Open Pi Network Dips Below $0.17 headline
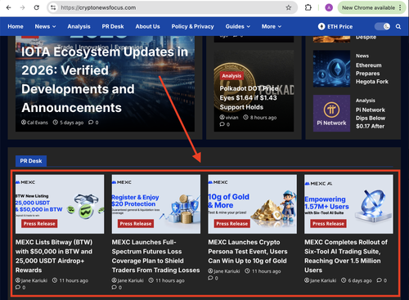 371,118
